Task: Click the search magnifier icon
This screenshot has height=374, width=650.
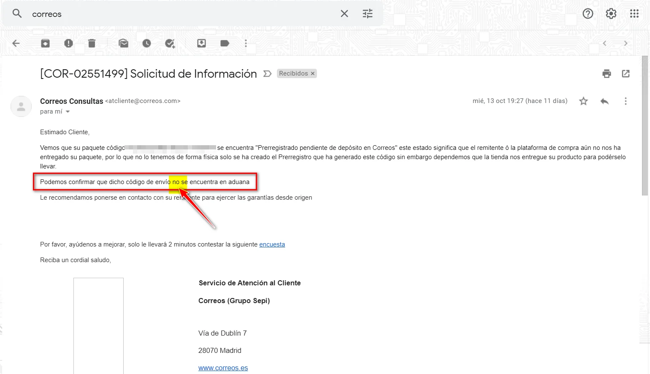Action: [x=17, y=14]
